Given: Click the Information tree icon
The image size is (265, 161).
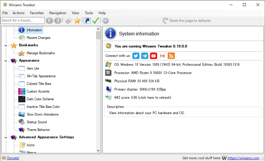Looking at the screenshot, I should 22,30.
